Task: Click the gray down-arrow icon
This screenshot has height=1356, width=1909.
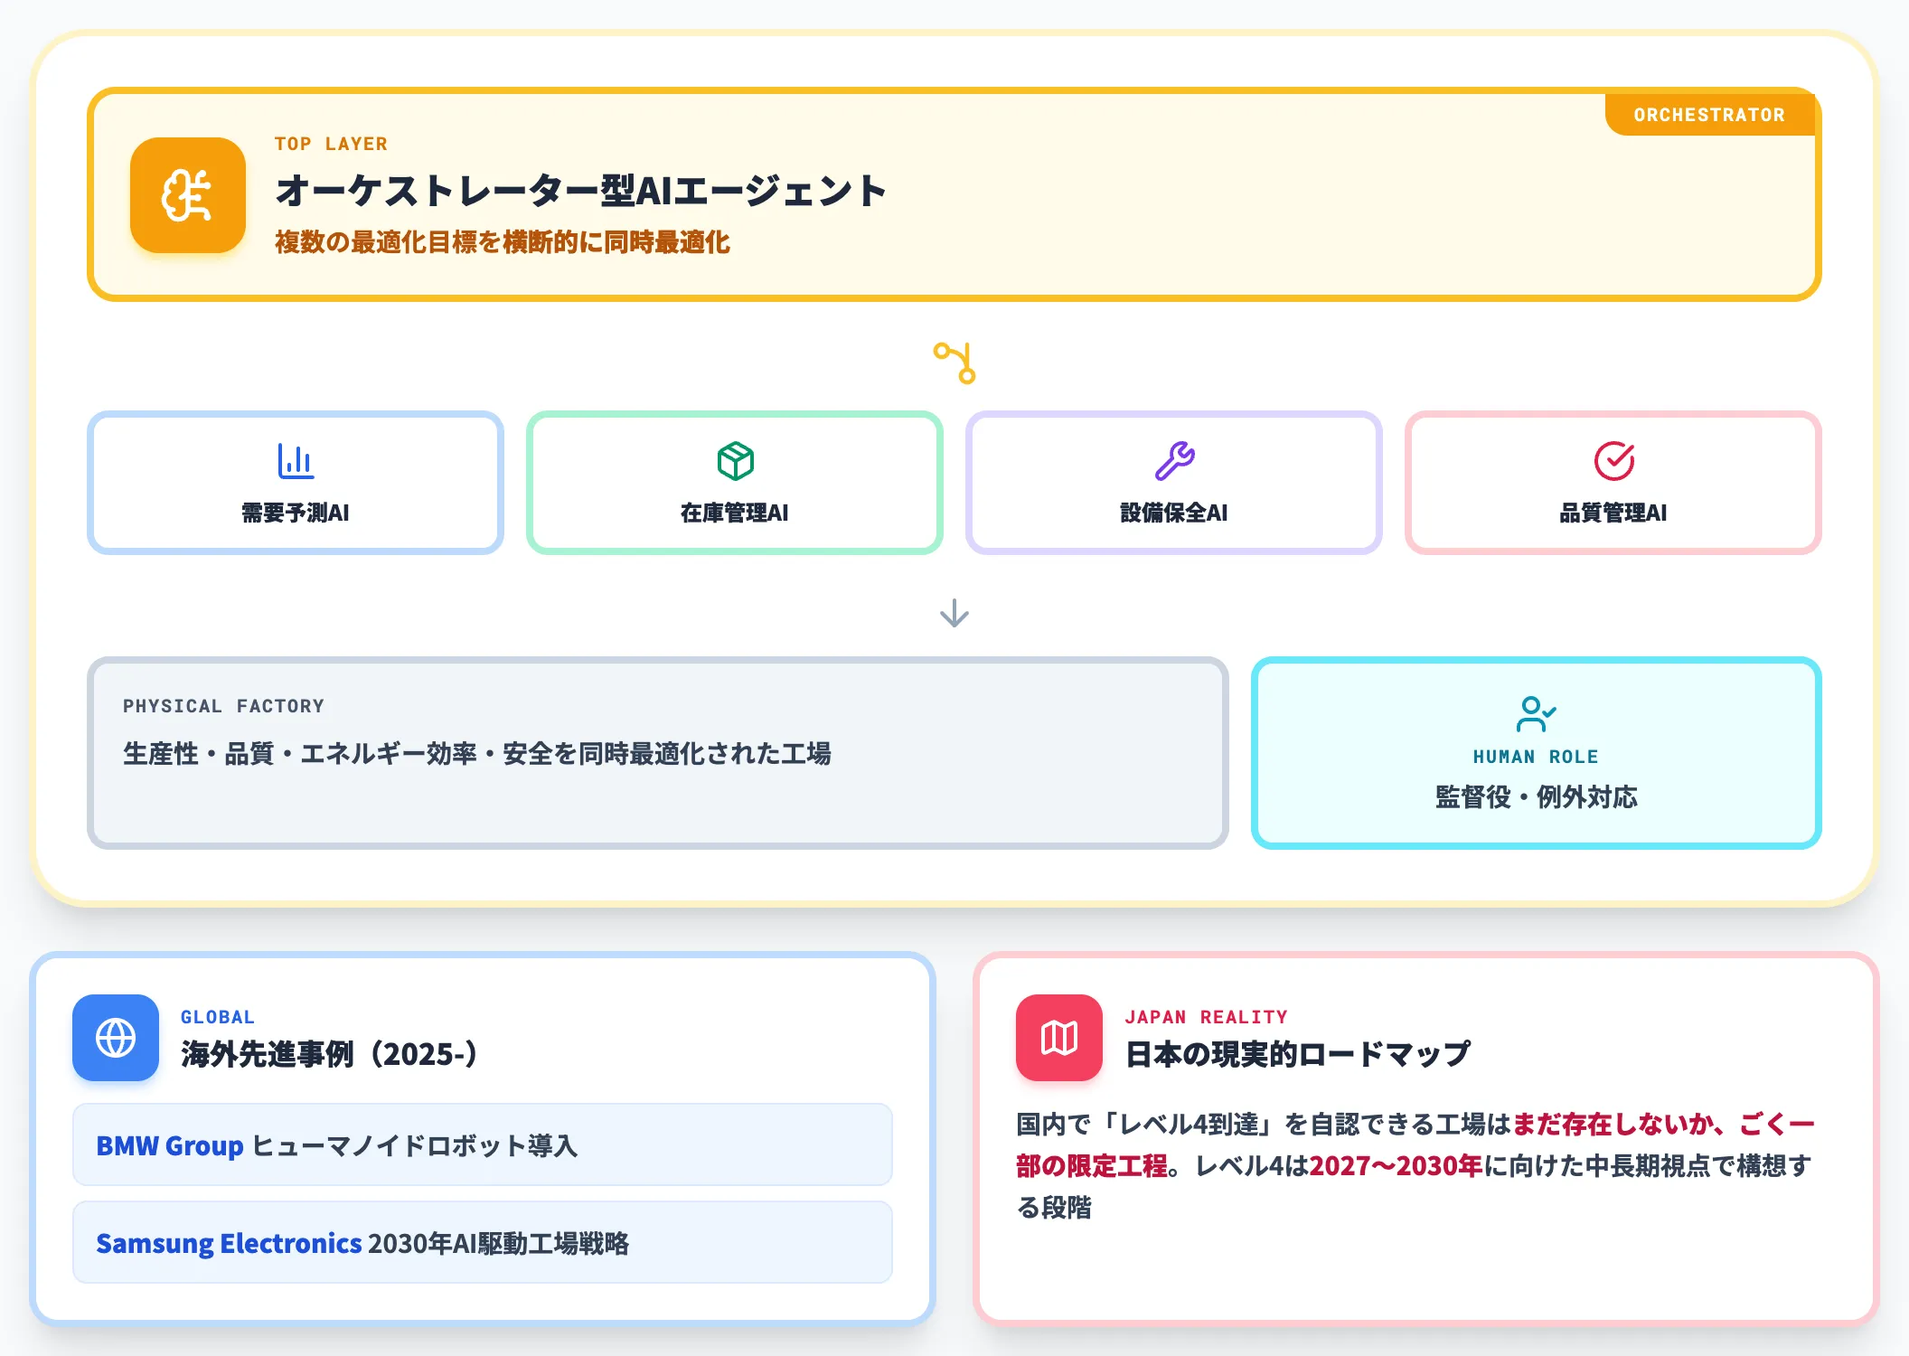Action: coord(954,614)
